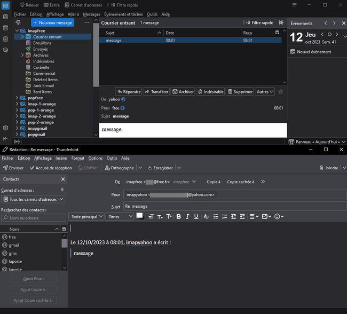Screen dimensions: 347x314
Task: Open the Times font dropdown
Action: 120,216
